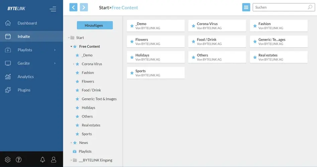Go forward with the right arrow button
The width and height of the screenshot is (317, 167).
pos(84,7)
